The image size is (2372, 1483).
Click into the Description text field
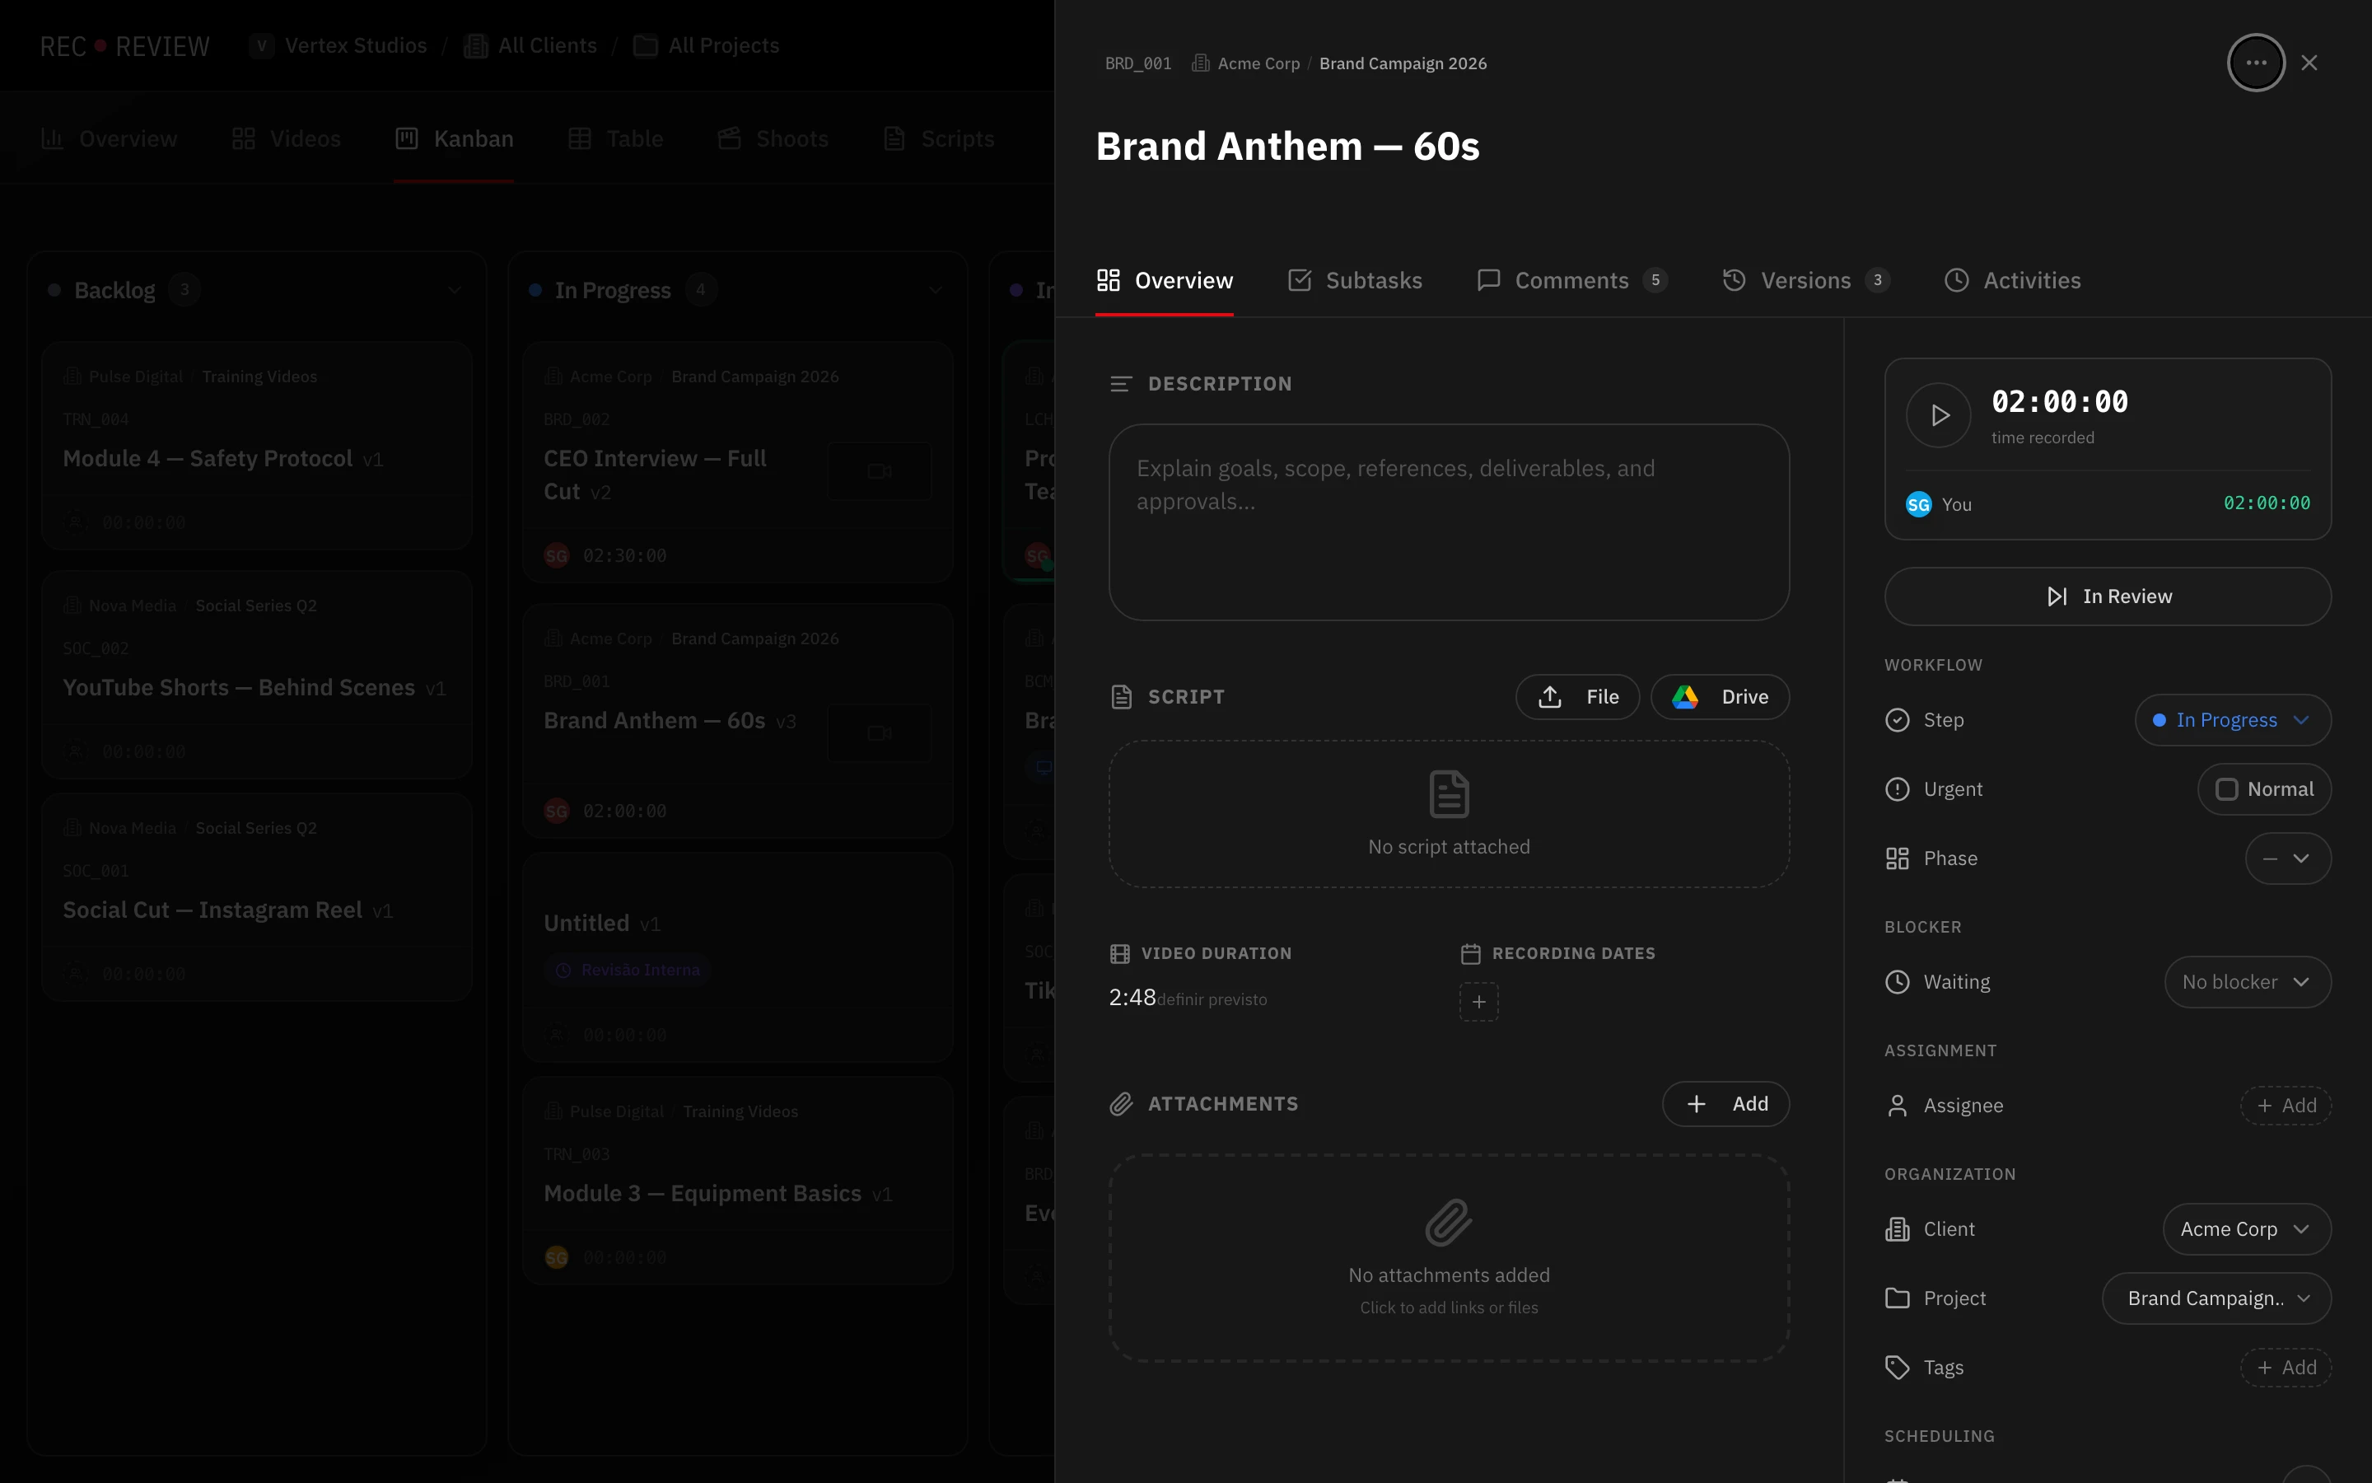point(1448,522)
